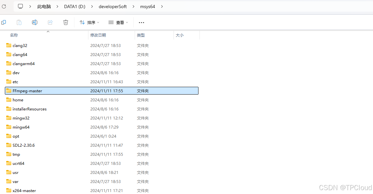The image size is (373, 194).
Task: Click the 文件夹 type cell of x264-master
Action: click(143, 191)
